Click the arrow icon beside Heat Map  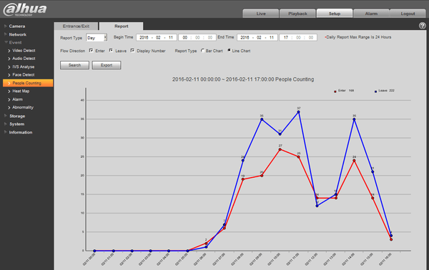coord(9,91)
